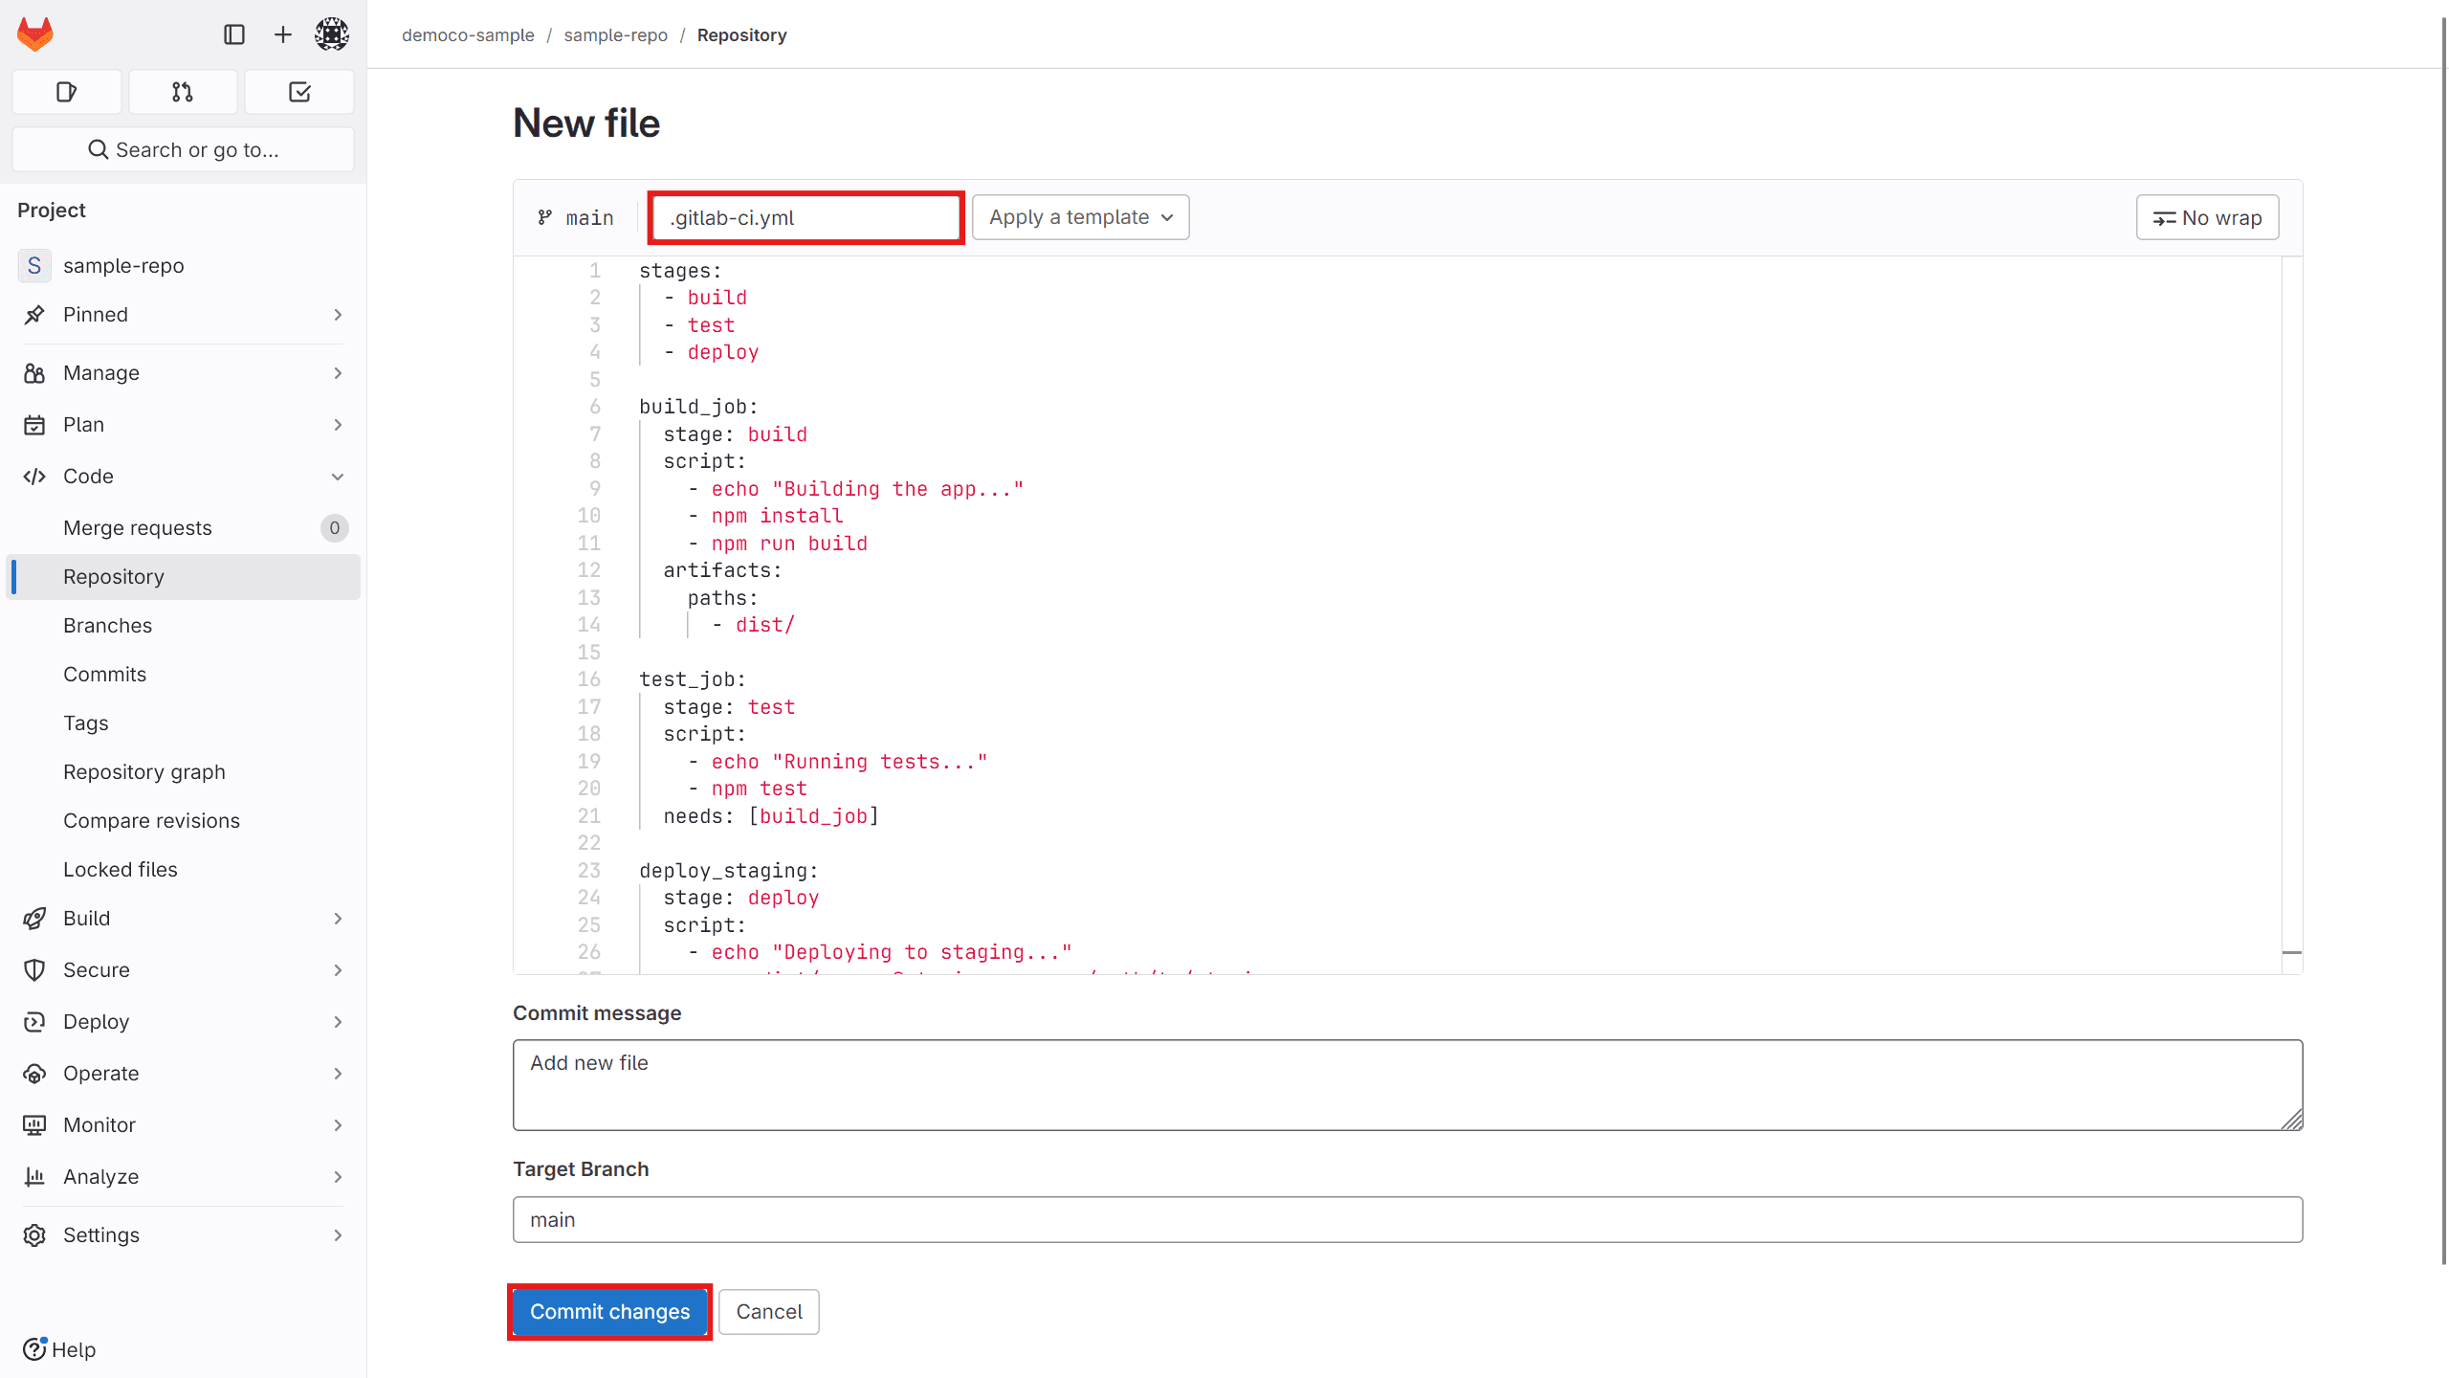This screenshot has width=2449, height=1378.
Task: Click the Target Branch field
Action: point(1407,1219)
